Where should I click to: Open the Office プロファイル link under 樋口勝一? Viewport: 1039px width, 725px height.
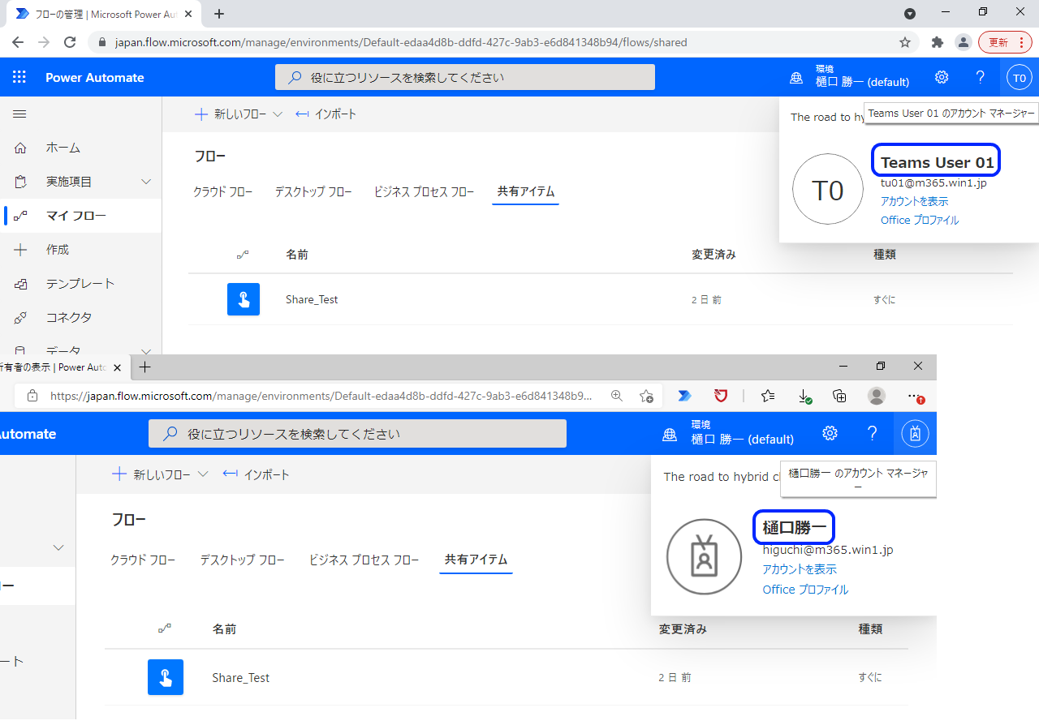tap(805, 590)
